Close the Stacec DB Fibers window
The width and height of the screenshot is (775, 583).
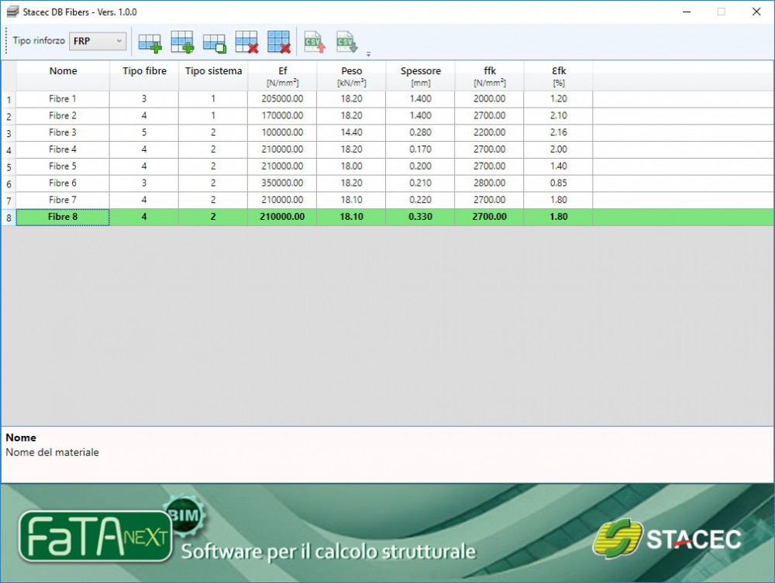click(756, 12)
